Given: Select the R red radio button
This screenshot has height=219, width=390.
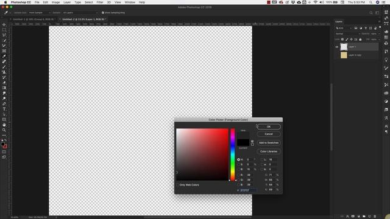Looking at the screenshot, I should click(x=238, y=175).
